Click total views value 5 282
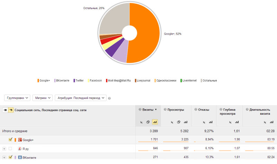This screenshot has width=277, height=164. click(x=185, y=131)
